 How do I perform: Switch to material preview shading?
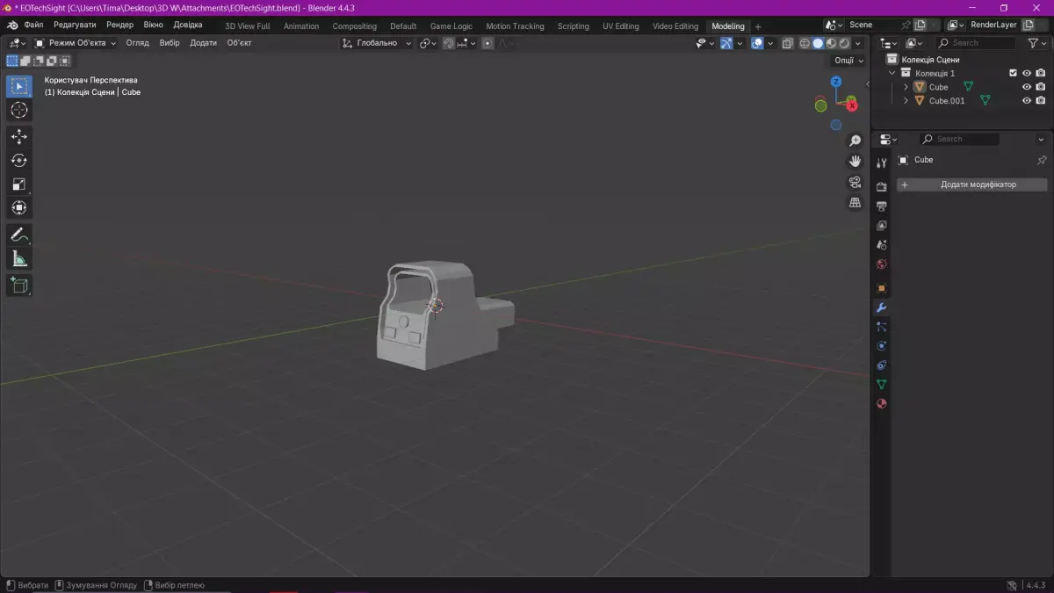(x=831, y=43)
